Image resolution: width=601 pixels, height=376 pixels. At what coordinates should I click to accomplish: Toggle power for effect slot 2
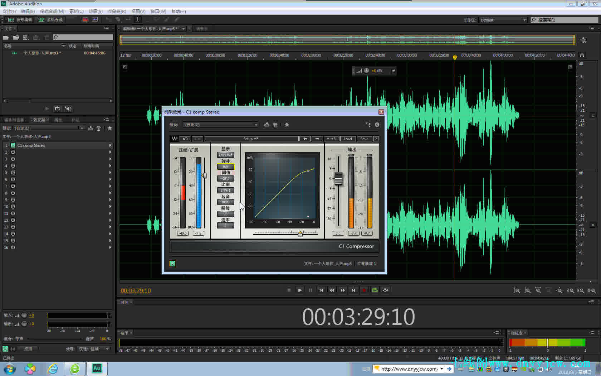13,152
